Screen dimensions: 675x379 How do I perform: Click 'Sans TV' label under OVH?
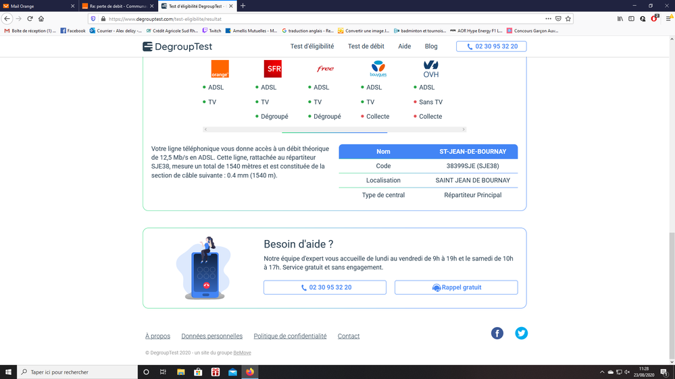[430, 102]
